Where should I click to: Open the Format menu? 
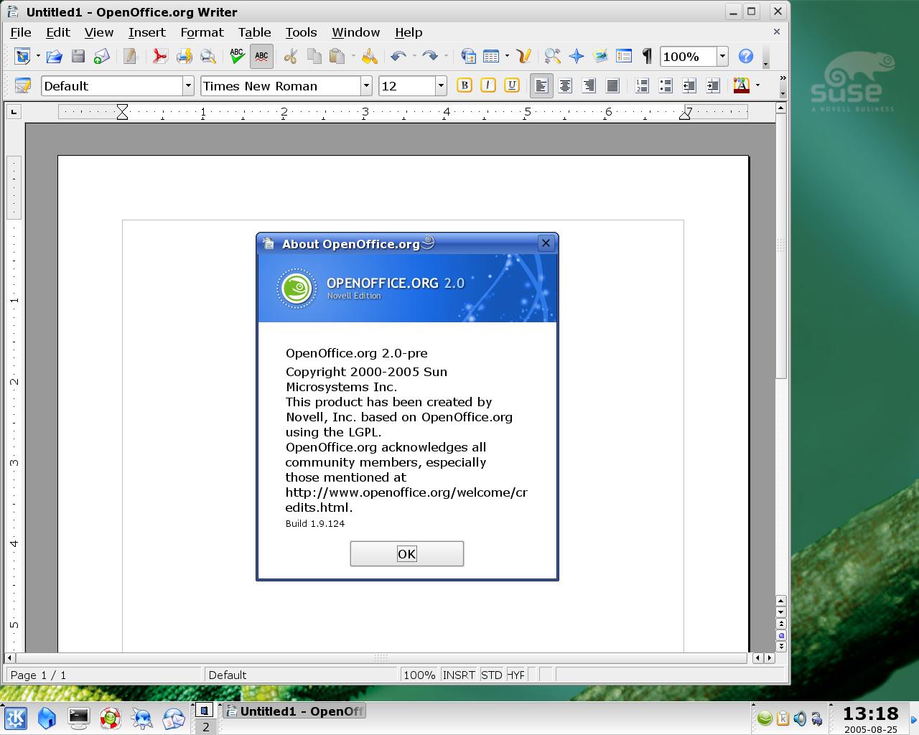202,32
